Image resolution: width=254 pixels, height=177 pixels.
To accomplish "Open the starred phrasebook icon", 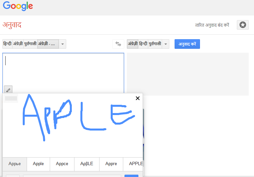I will [x=243, y=25].
